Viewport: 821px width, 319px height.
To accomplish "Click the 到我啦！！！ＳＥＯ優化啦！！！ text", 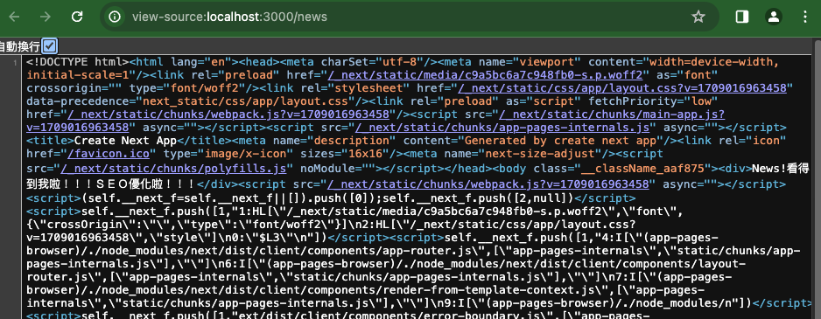I will [112, 184].
